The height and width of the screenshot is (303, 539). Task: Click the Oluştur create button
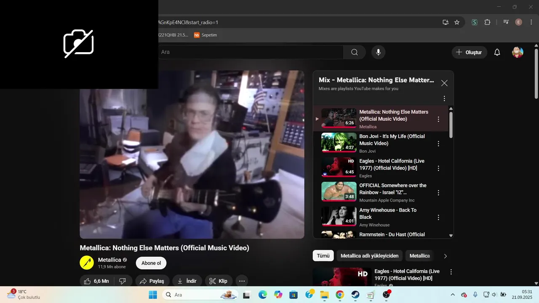469,52
